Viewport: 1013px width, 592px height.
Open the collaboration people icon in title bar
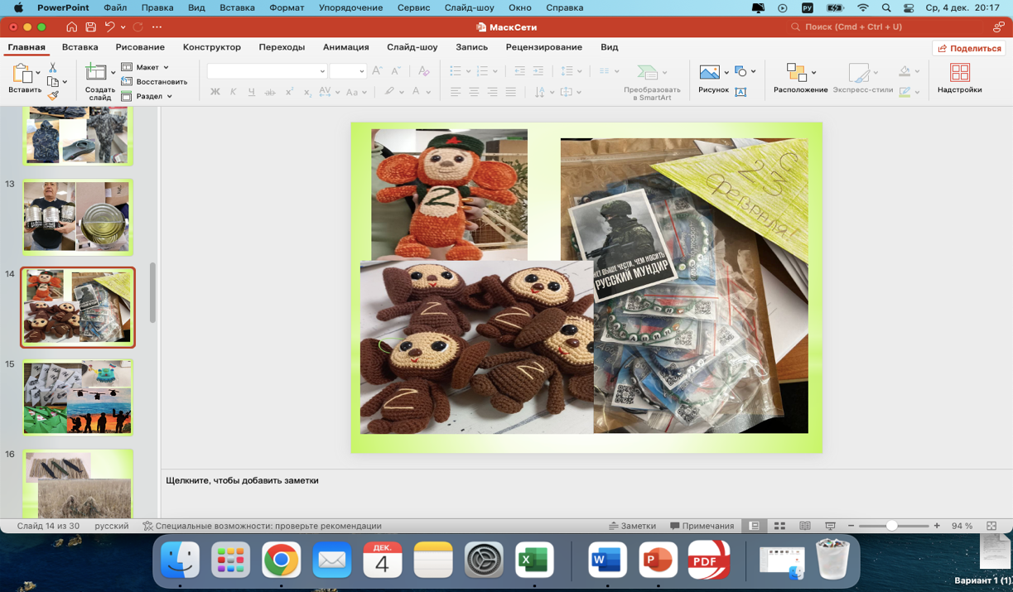pyautogui.click(x=998, y=26)
